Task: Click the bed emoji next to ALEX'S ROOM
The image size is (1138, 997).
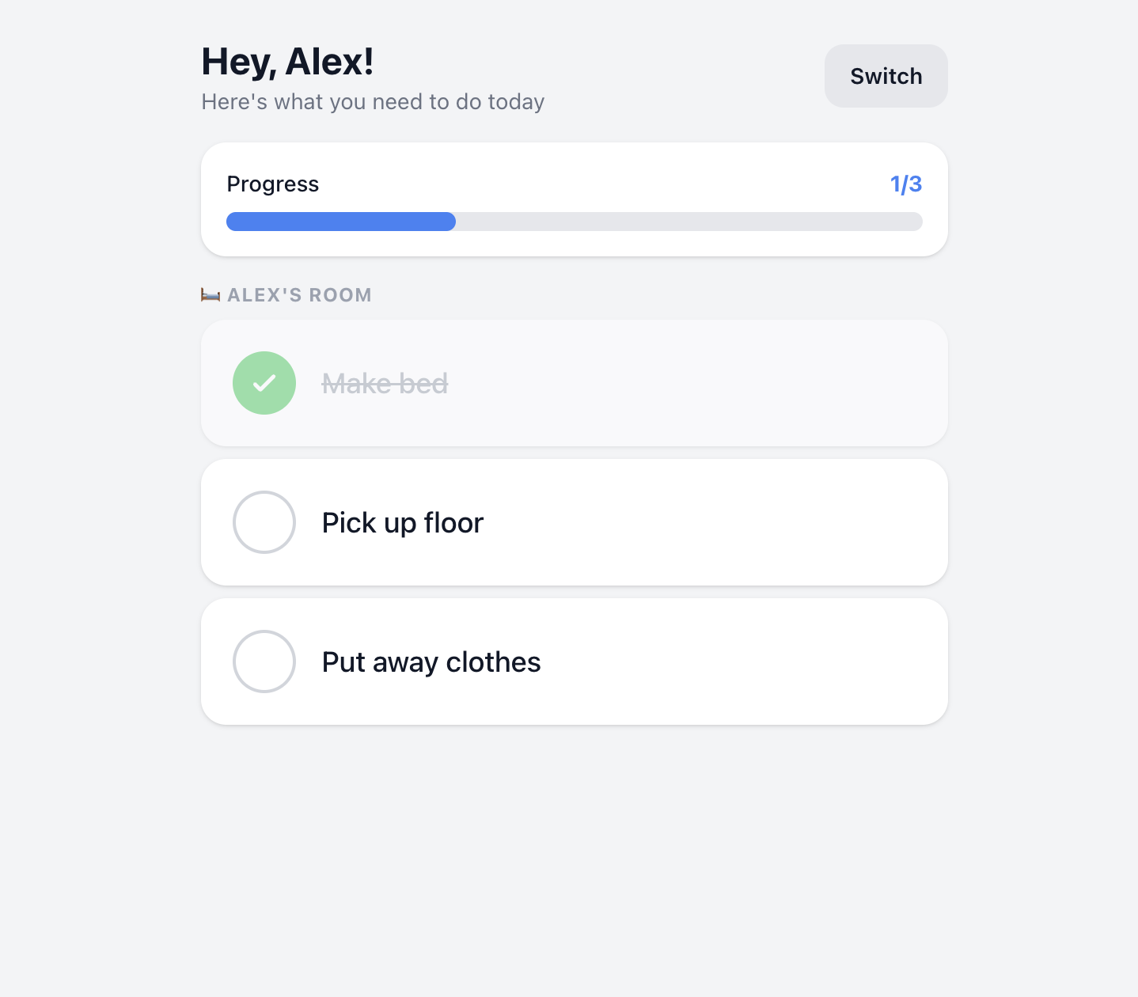Action: coord(209,294)
